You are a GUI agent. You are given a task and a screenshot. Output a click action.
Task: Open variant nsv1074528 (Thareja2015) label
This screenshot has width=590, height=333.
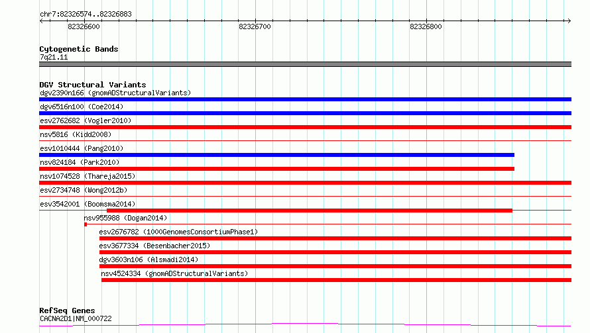(x=88, y=176)
